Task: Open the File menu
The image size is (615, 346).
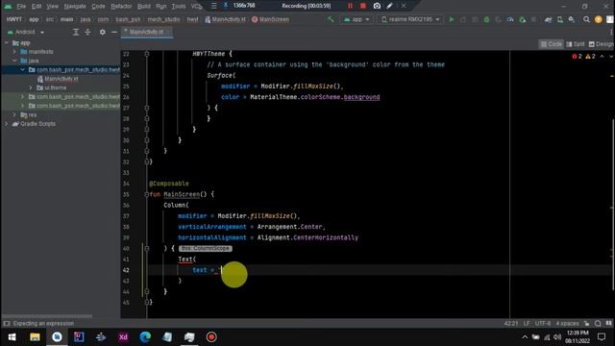Action: [x=21, y=7]
